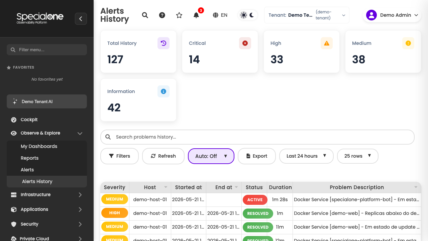Click the Refresh button
Viewport: 428px width, 241px height.
[x=164, y=156]
